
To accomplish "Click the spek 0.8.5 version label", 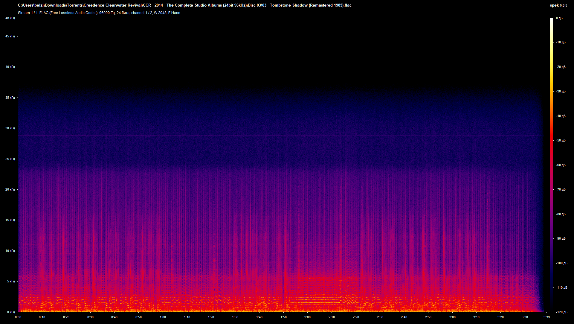I will [x=558, y=5].
